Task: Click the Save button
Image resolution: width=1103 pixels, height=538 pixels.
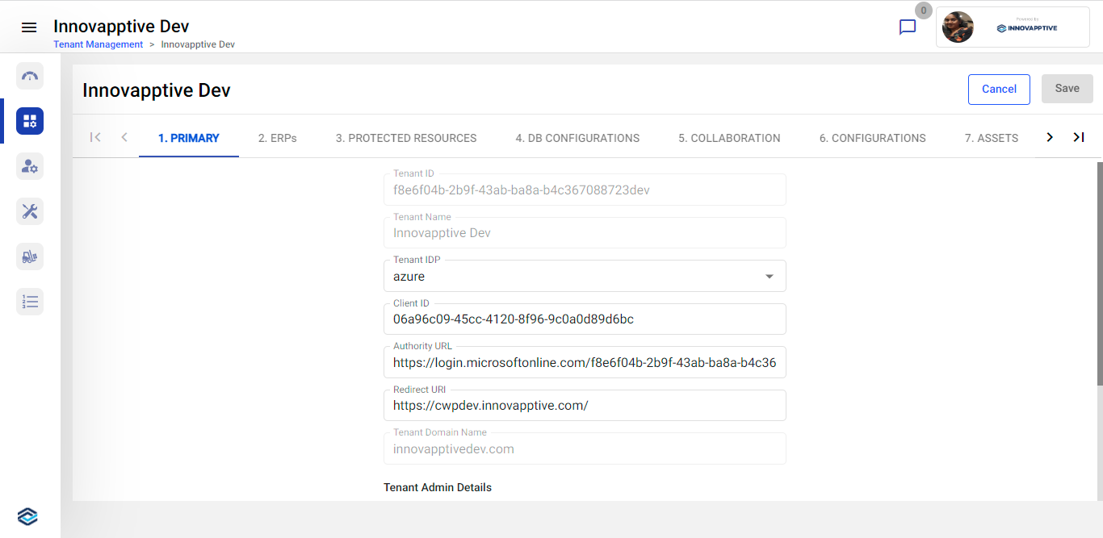Action: 1067,89
